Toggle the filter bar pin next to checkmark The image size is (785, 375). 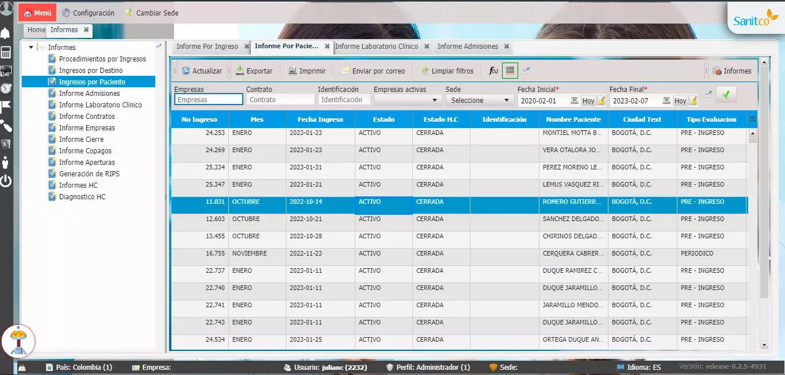[x=709, y=94]
